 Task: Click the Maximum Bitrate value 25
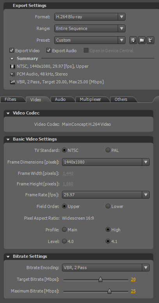(133, 291)
